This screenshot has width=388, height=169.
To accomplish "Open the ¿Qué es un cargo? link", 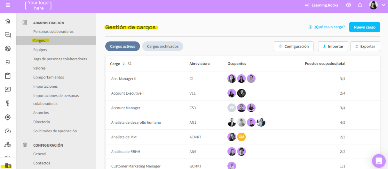I will tap(329, 27).
